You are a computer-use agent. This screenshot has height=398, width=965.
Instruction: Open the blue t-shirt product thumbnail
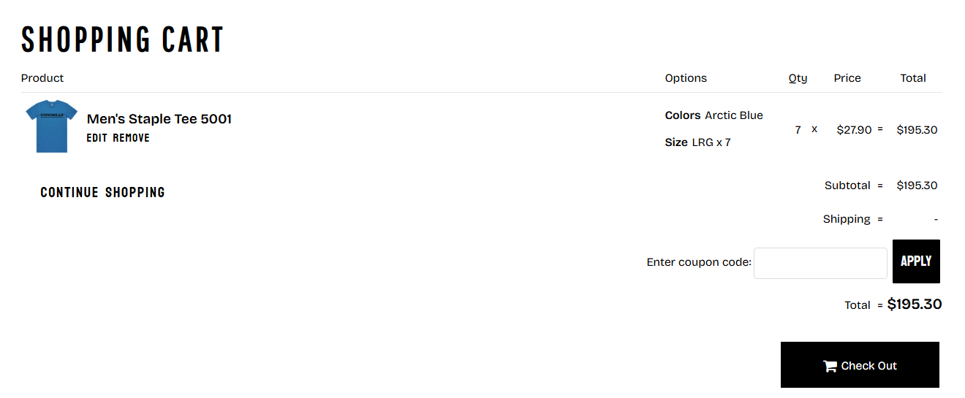tap(51, 126)
